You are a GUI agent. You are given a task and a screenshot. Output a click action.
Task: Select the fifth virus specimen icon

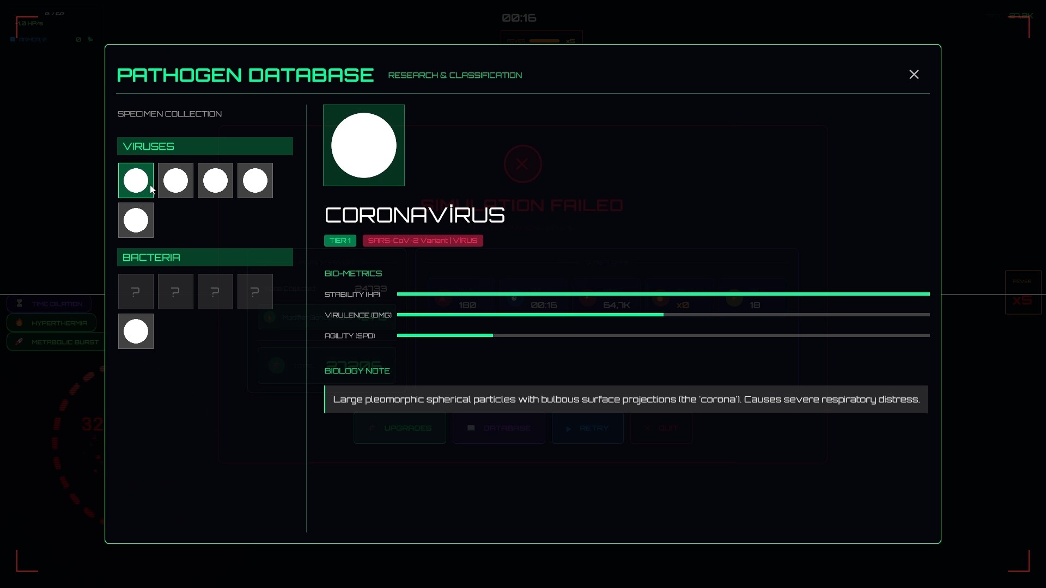136,220
